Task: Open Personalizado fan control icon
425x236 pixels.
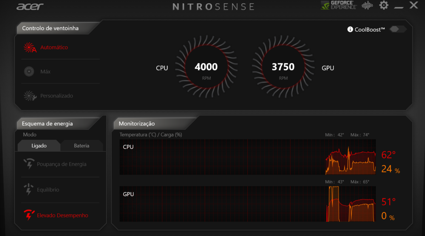Action: (x=29, y=95)
